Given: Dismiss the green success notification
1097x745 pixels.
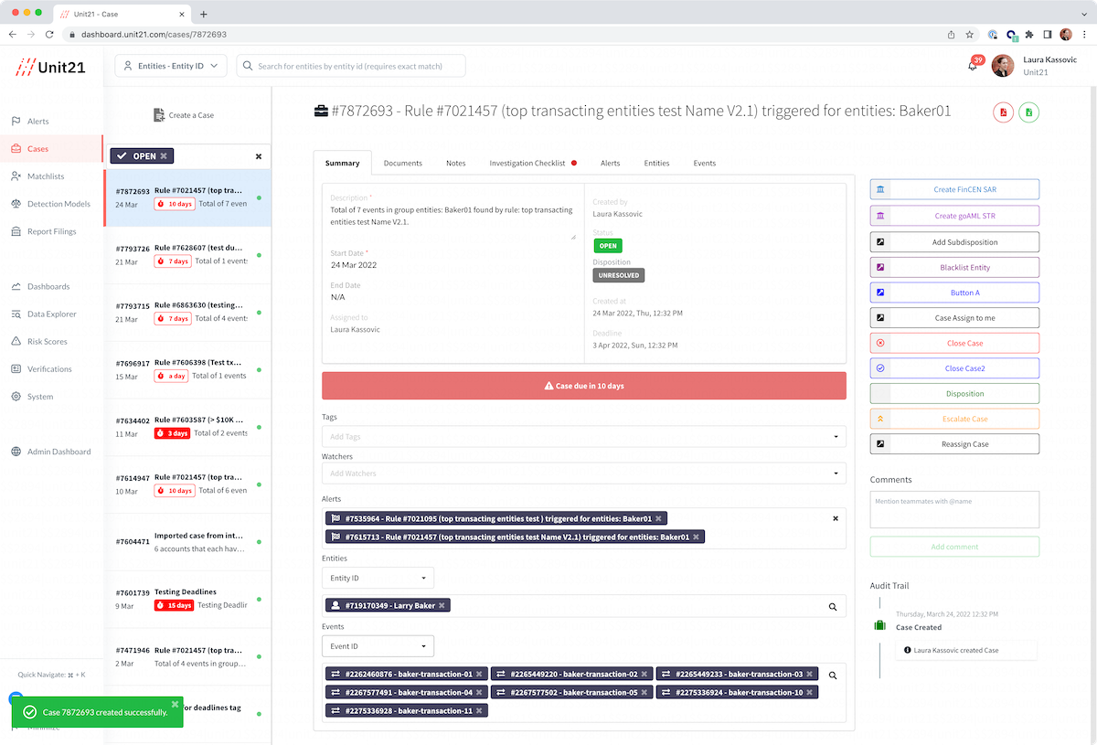Looking at the screenshot, I should point(175,705).
